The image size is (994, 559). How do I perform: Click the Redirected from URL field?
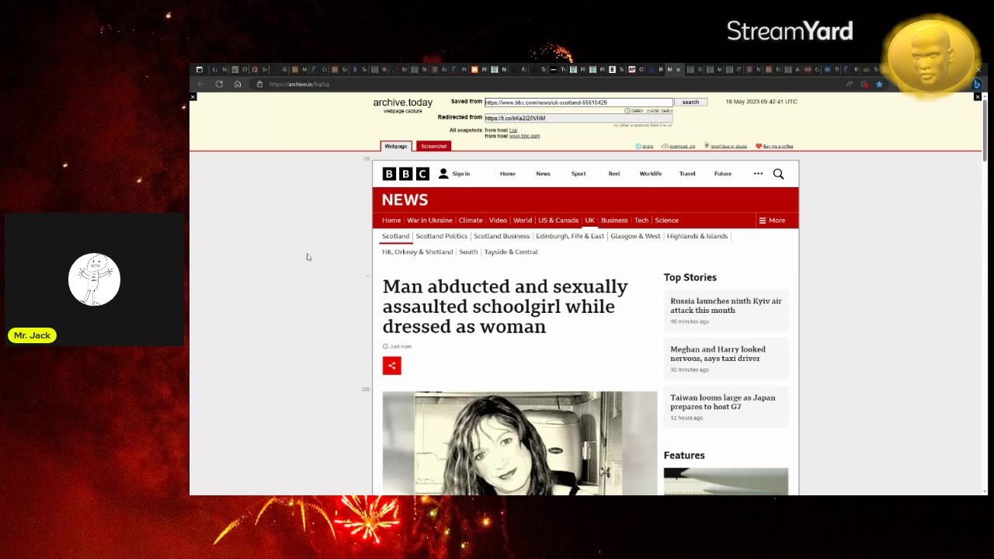click(579, 118)
